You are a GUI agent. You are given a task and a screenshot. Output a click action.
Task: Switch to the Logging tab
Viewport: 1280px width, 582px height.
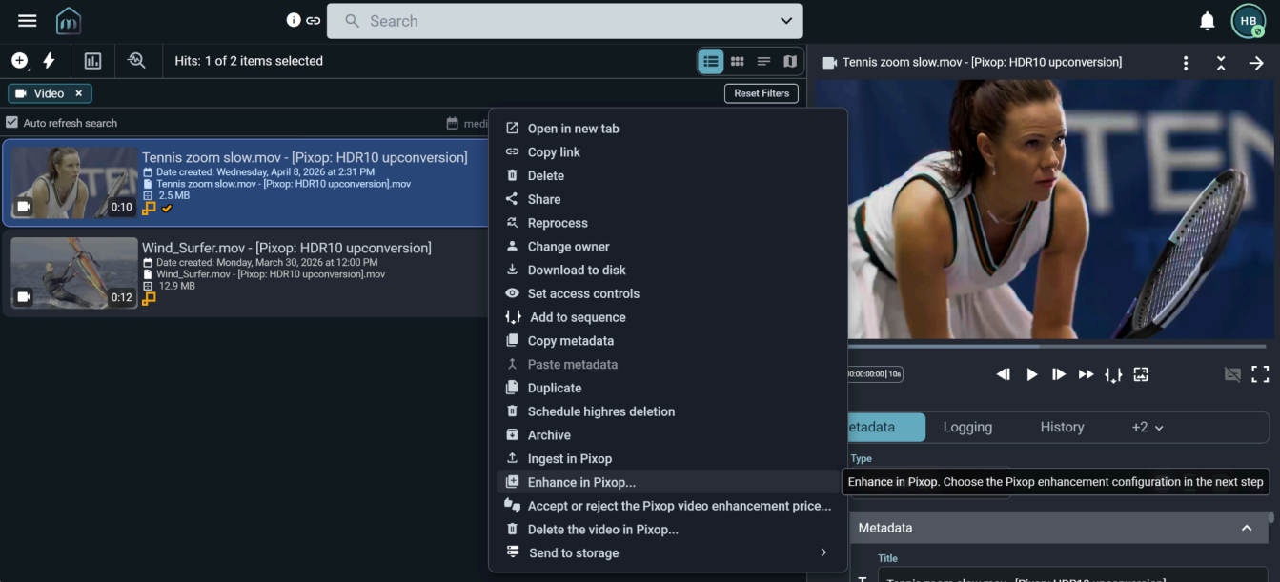(967, 427)
